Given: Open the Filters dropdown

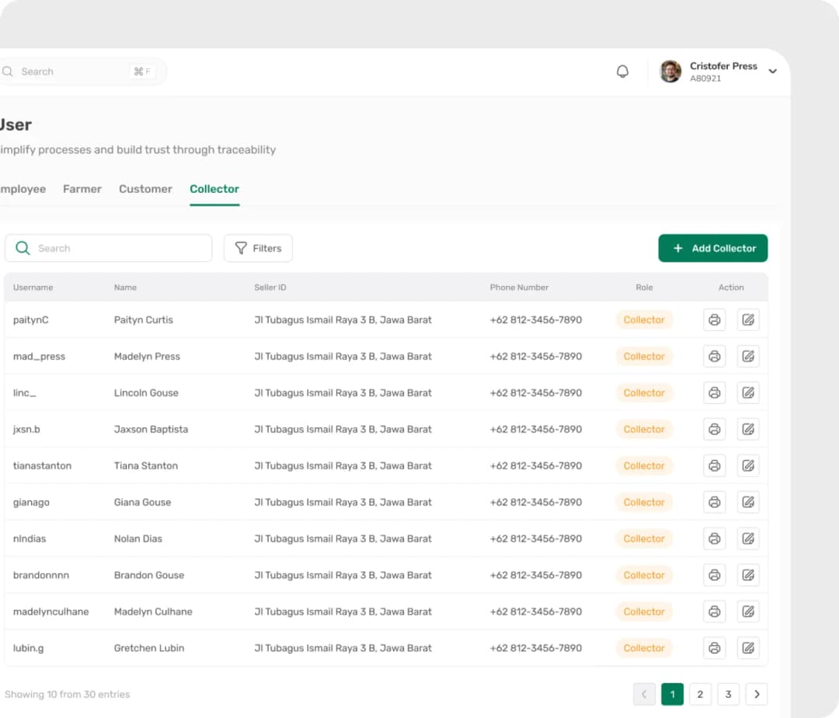Looking at the screenshot, I should (258, 248).
